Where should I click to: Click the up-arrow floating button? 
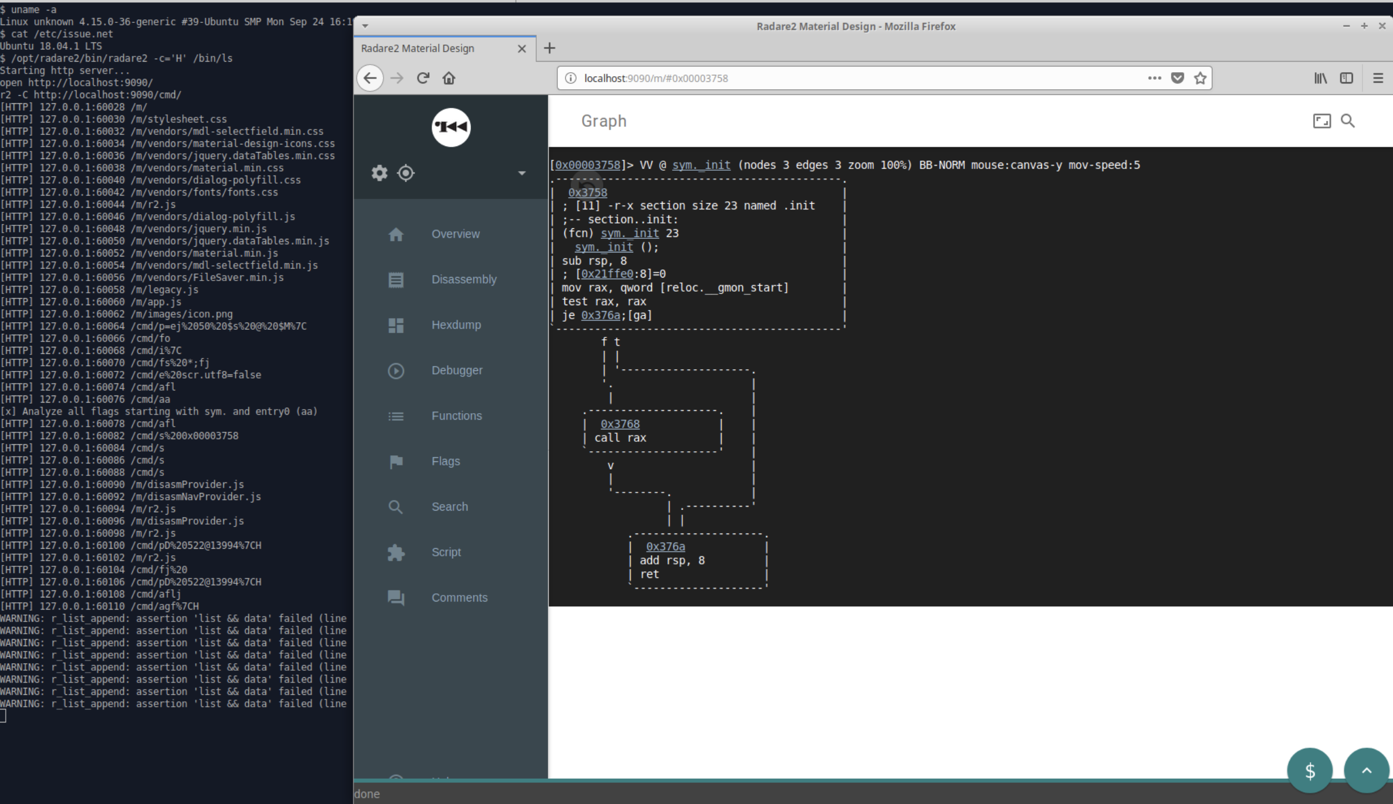[1367, 771]
